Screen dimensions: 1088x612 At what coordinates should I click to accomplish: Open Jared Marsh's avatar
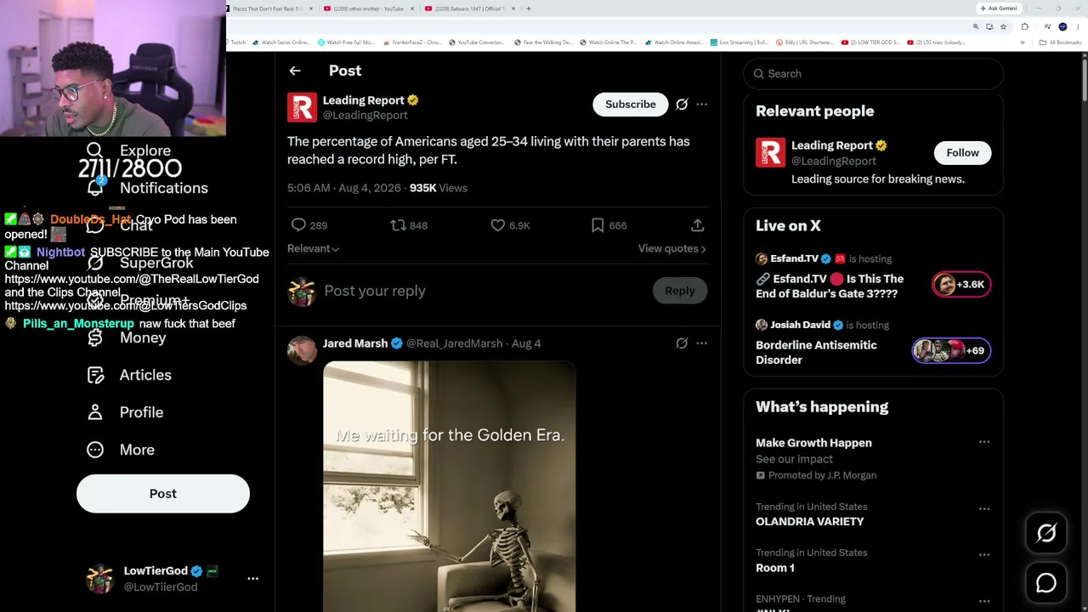(x=302, y=350)
